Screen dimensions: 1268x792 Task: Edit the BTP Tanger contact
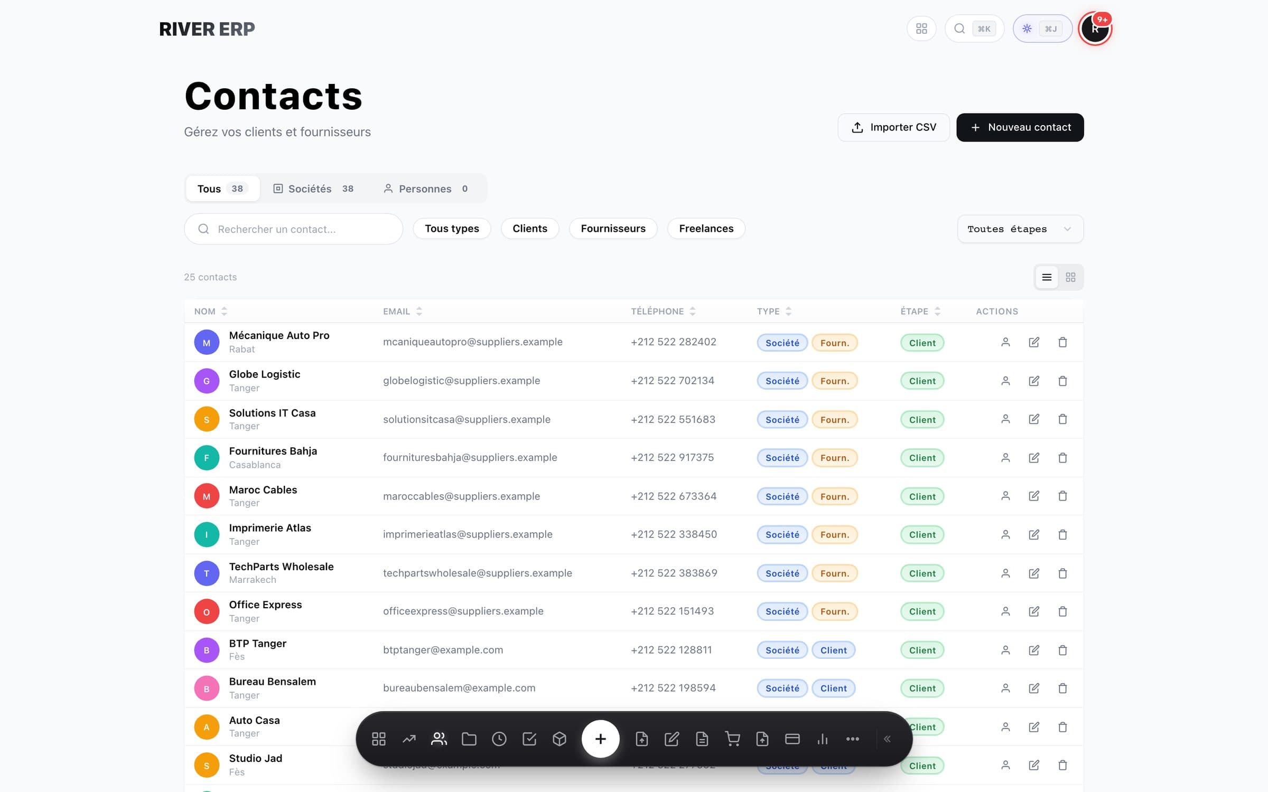pyautogui.click(x=1034, y=650)
